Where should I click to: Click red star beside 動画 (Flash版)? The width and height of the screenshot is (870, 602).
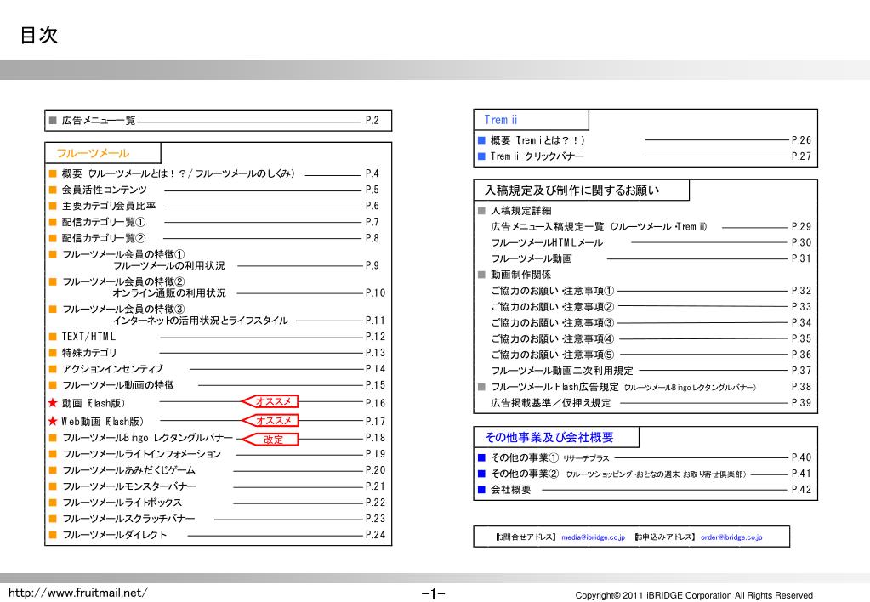point(53,403)
